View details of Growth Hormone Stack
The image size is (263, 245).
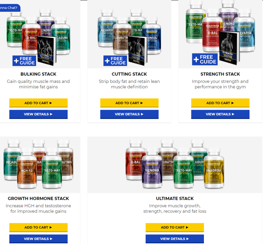(x=38, y=239)
